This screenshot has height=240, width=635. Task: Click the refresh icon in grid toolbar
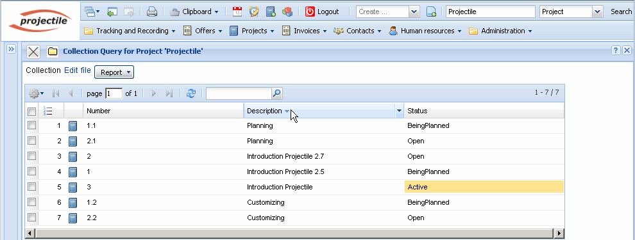190,93
